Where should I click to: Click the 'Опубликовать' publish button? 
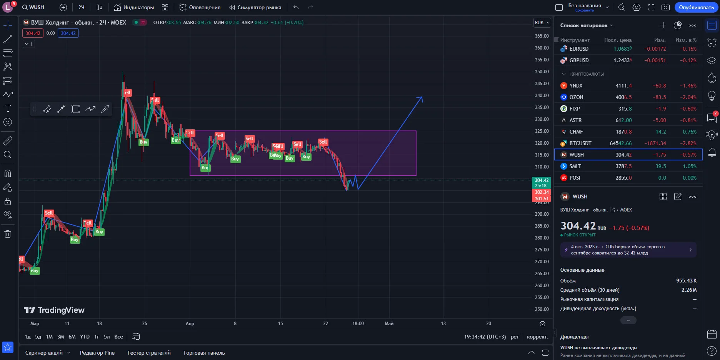pos(696,7)
